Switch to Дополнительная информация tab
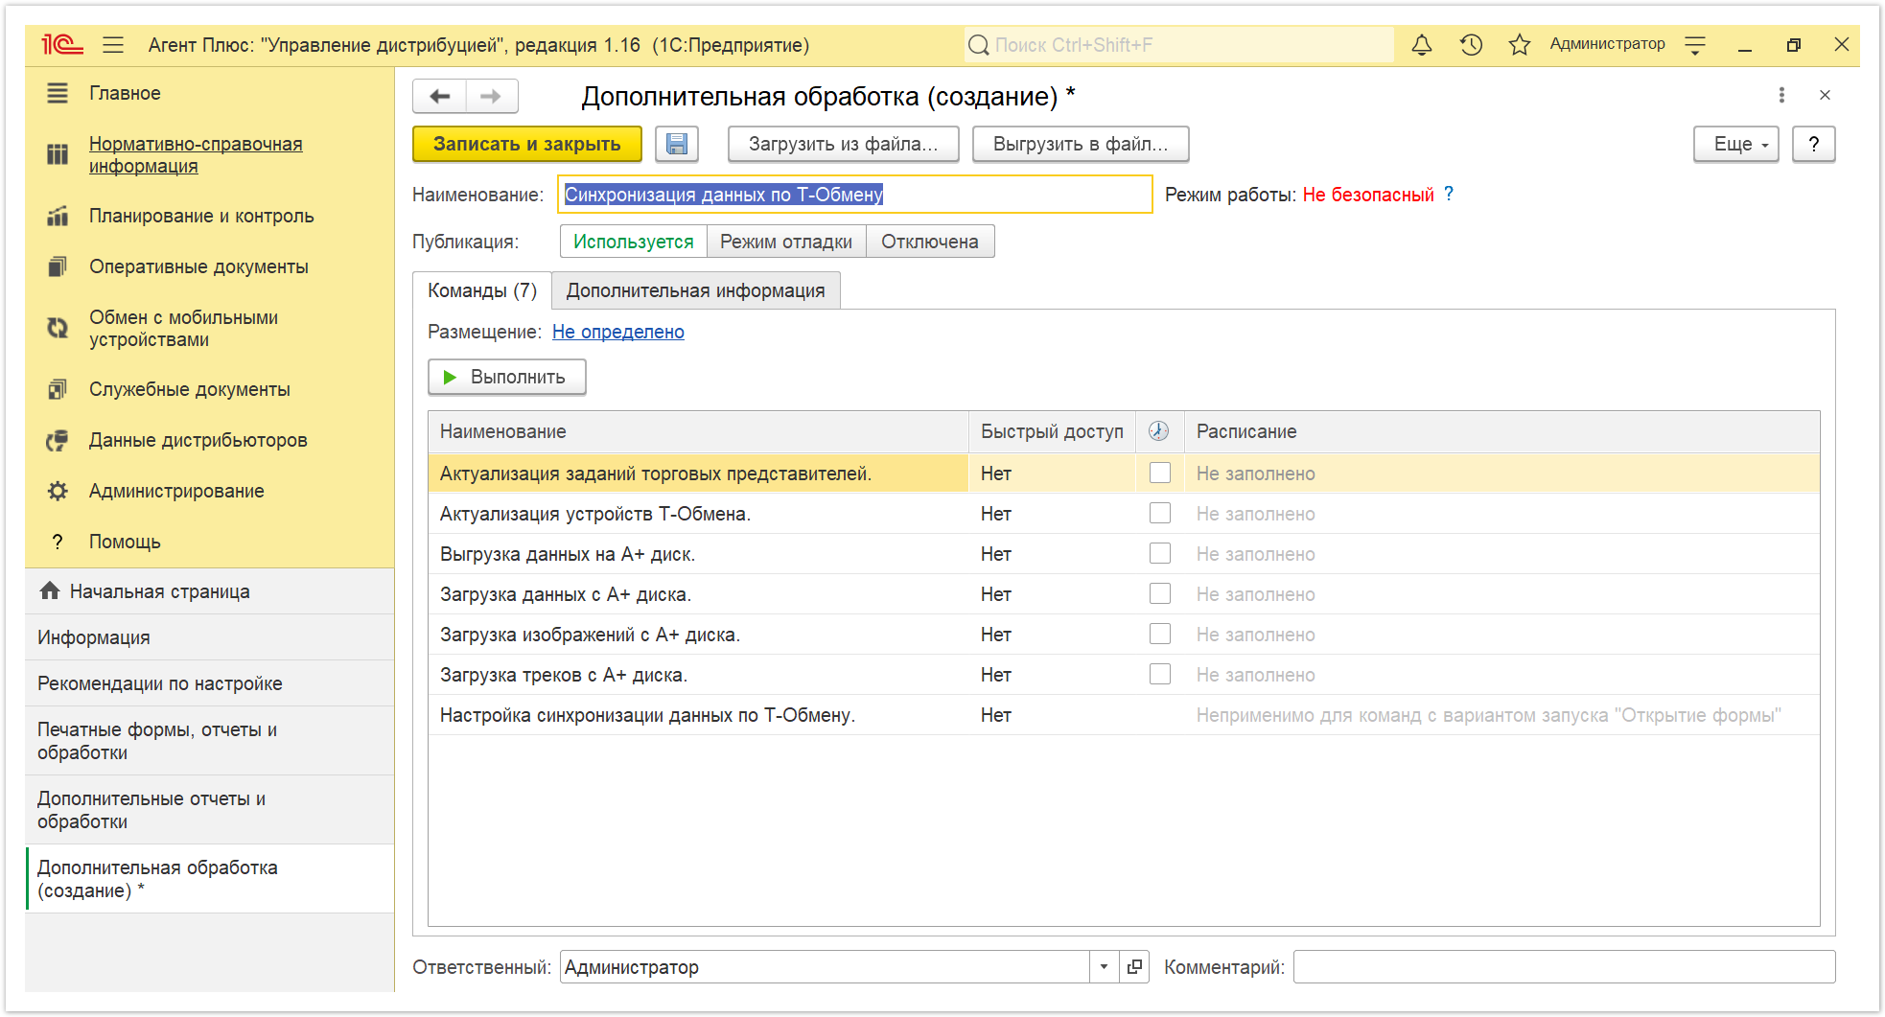This screenshot has height=1017, width=1885. (696, 290)
